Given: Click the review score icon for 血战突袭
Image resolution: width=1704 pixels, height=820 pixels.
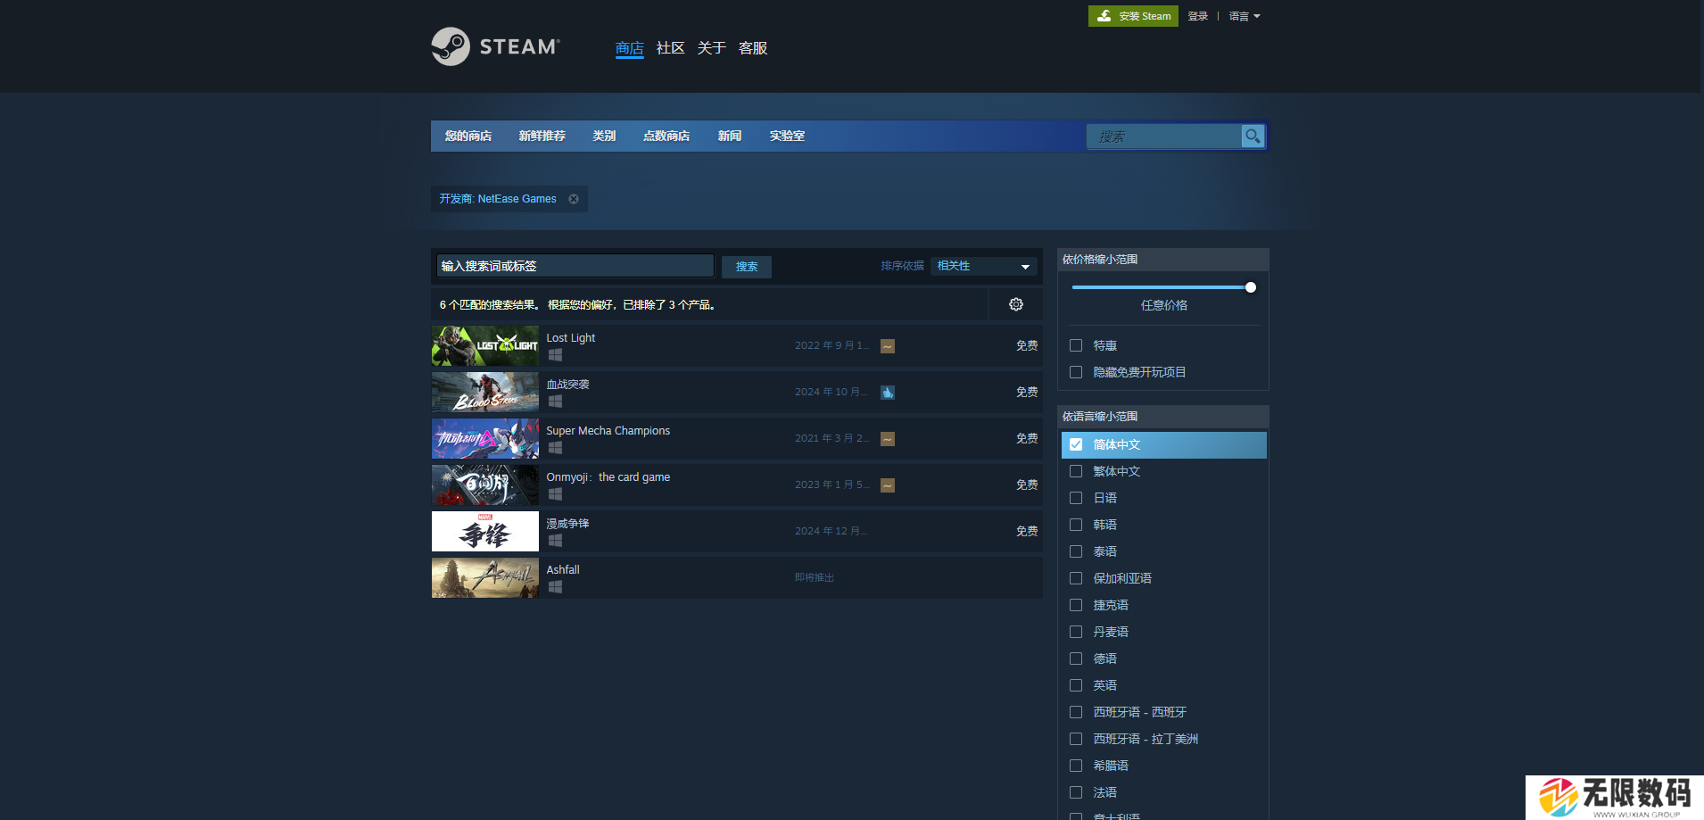Looking at the screenshot, I should (888, 393).
